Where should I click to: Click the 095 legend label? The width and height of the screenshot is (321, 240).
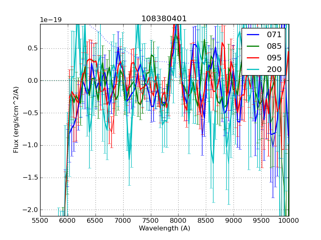274,58
